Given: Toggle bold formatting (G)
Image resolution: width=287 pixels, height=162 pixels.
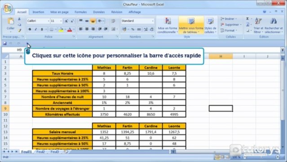Looking at the screenshot, I should click(30, 29).
